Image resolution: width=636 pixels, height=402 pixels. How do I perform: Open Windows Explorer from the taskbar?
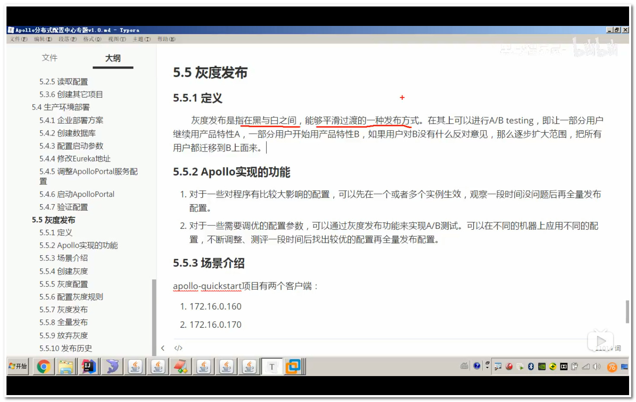pos(66,367)
